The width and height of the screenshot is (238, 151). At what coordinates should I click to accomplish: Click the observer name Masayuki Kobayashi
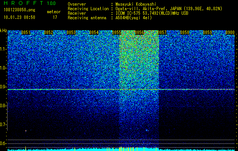pyautogui.click(x=136, y=4)
